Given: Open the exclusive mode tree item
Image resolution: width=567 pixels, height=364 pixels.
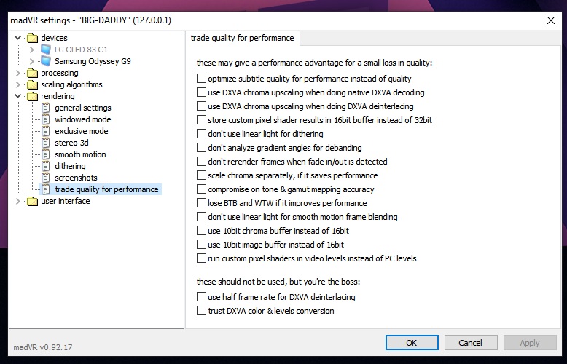Looking at the screenshot, I should coord(82,131).
